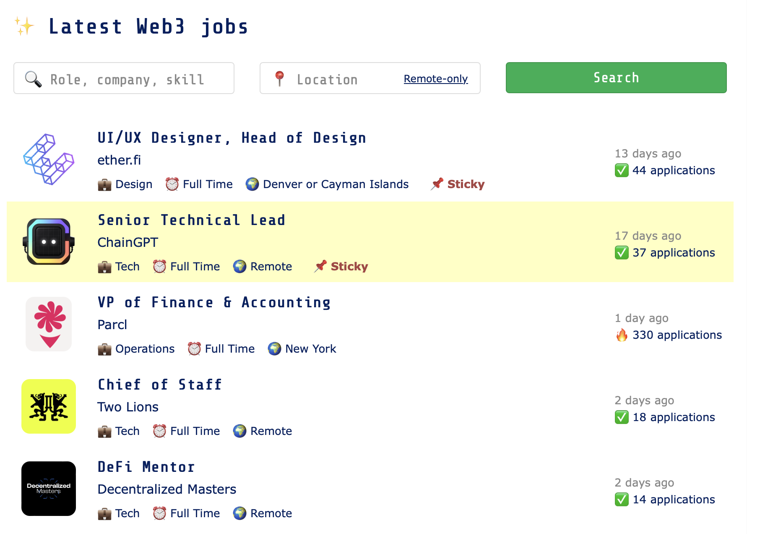Open the ChainGPT robot logo
Image resolution: width=760 pixels, height=534 pixels.
(x=49, y=241)
